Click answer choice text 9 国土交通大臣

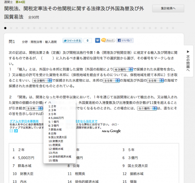tap(135, 166)
